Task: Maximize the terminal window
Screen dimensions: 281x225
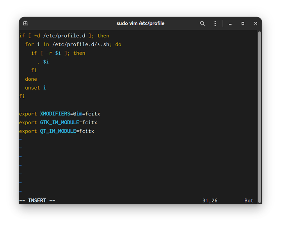Action: coord(243,23)
